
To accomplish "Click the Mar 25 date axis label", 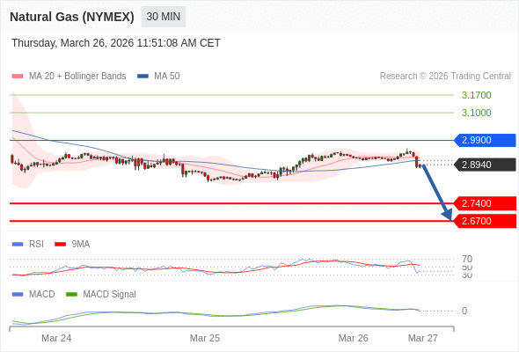I will pos(205,338).
